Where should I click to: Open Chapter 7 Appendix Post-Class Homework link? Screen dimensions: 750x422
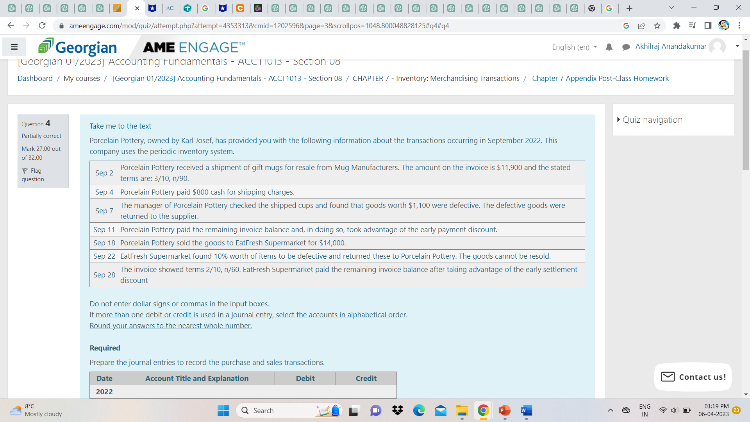600,79
